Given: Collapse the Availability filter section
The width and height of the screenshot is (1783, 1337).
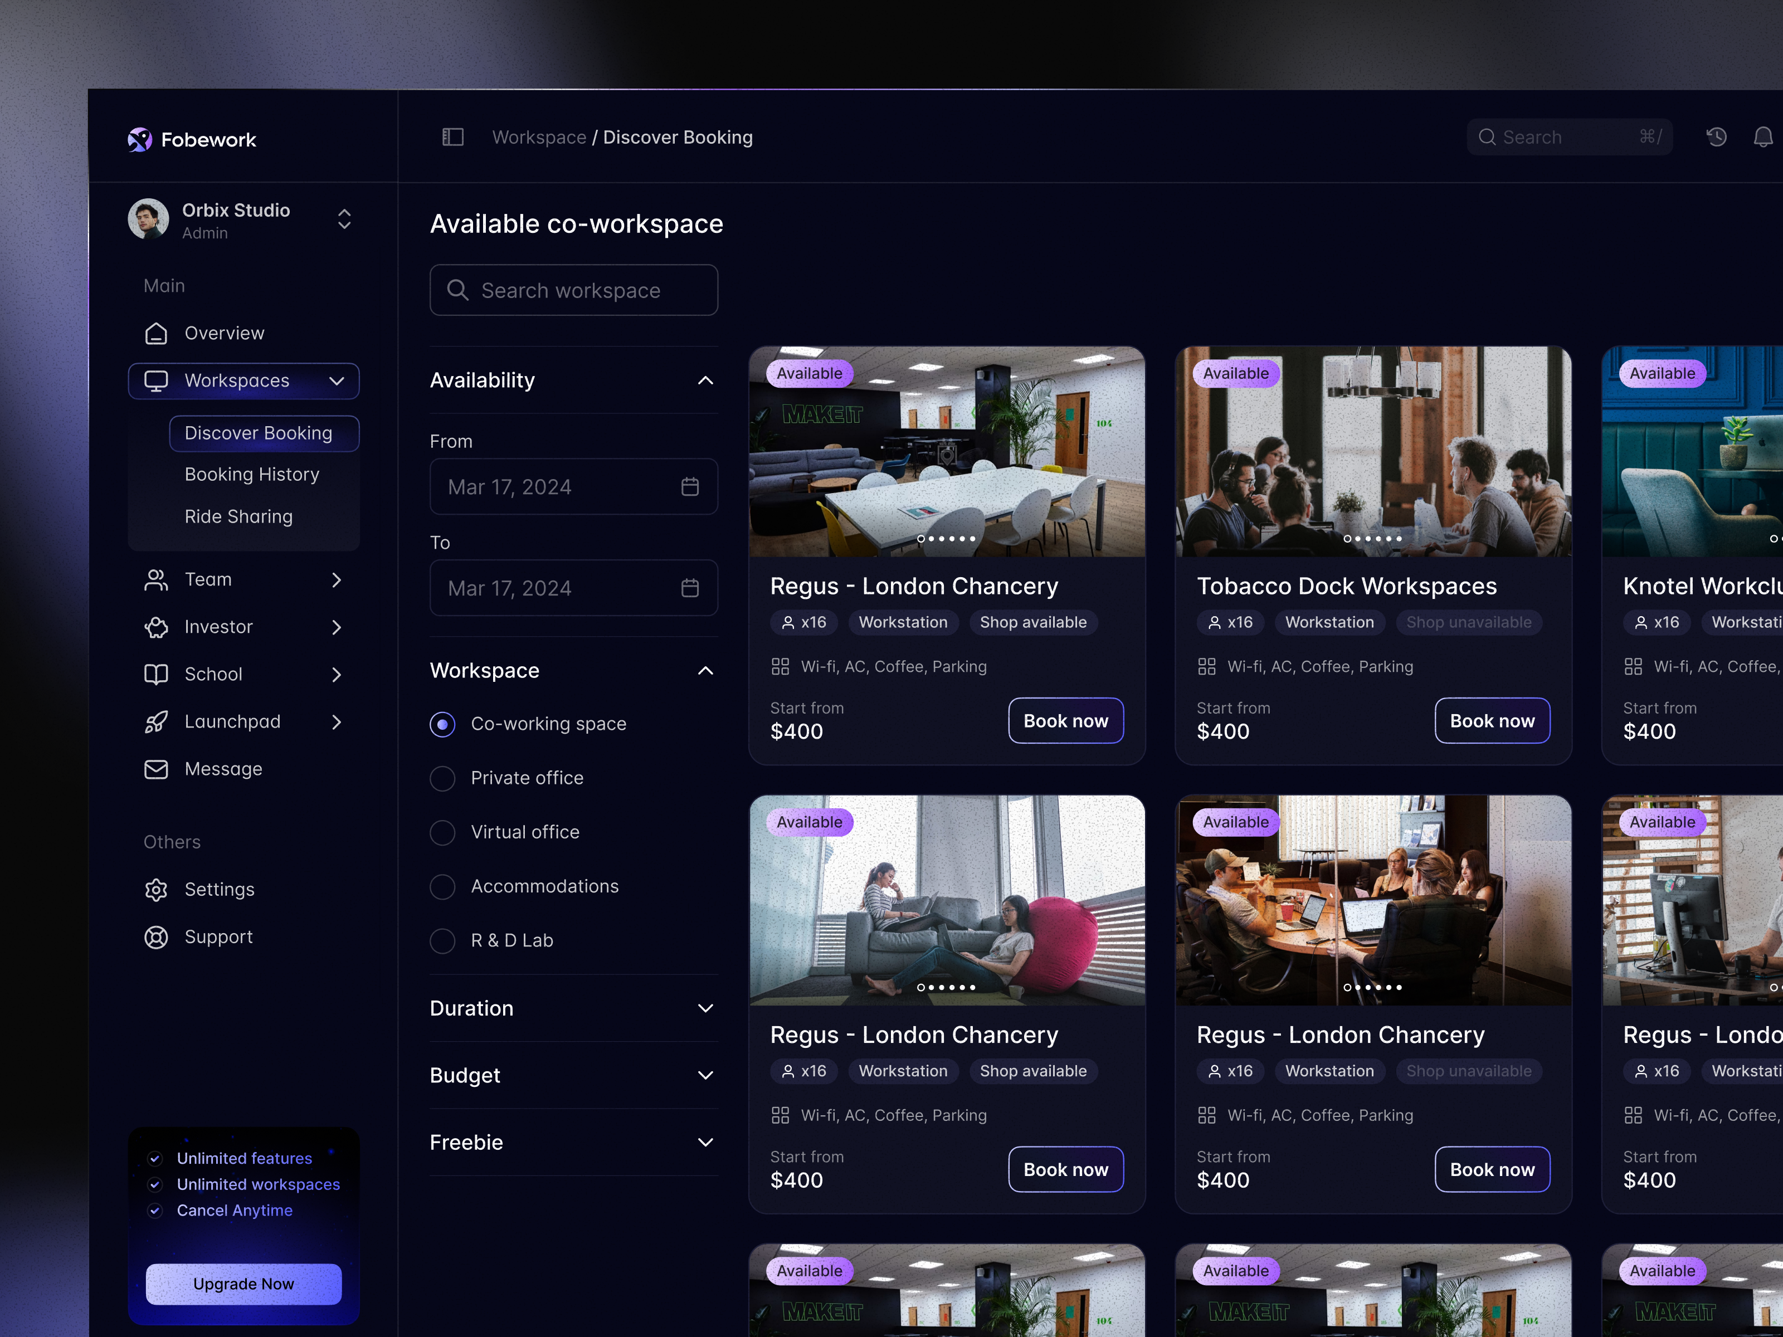Looking at the screenshot, I should coord(706,380).
